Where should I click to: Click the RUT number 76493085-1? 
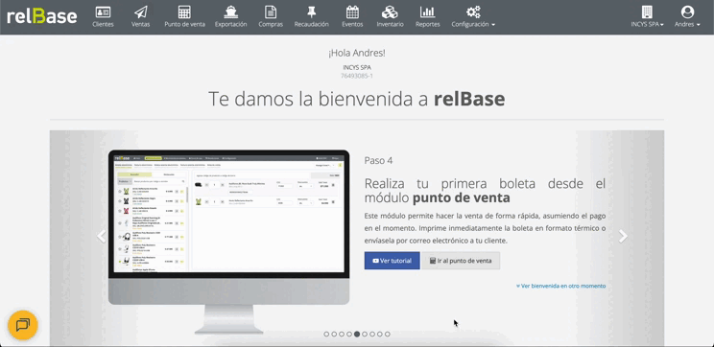357,76
